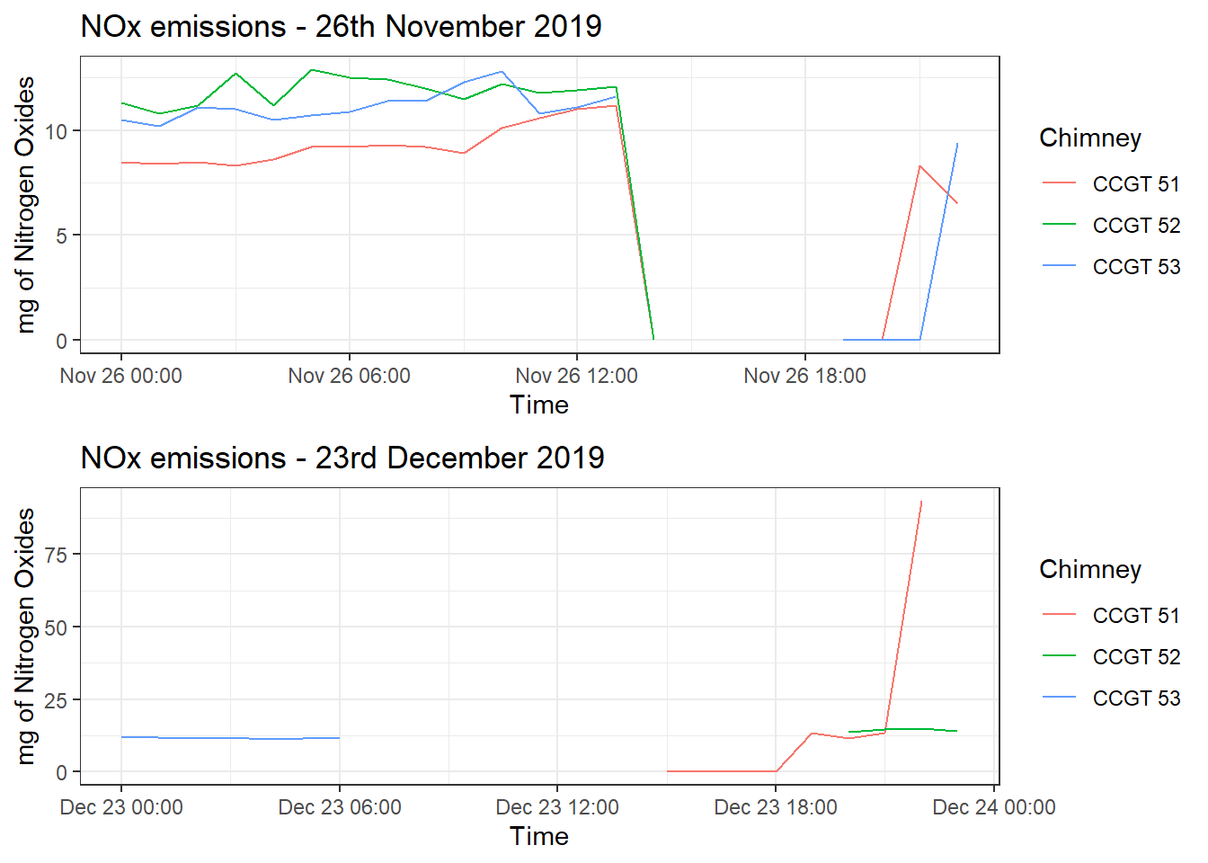Click the 'Nov 26 06:00' axis label
The height and width of the screenshot is (863, 1208).
point(350,376)
